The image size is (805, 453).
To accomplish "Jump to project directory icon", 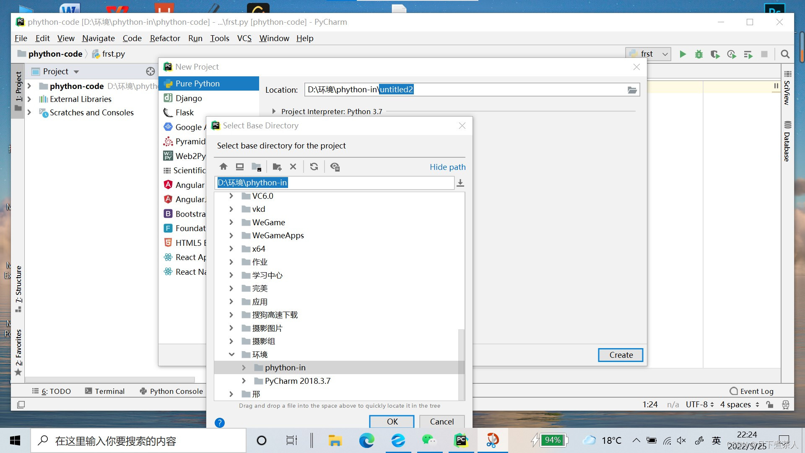I will 256,167.
